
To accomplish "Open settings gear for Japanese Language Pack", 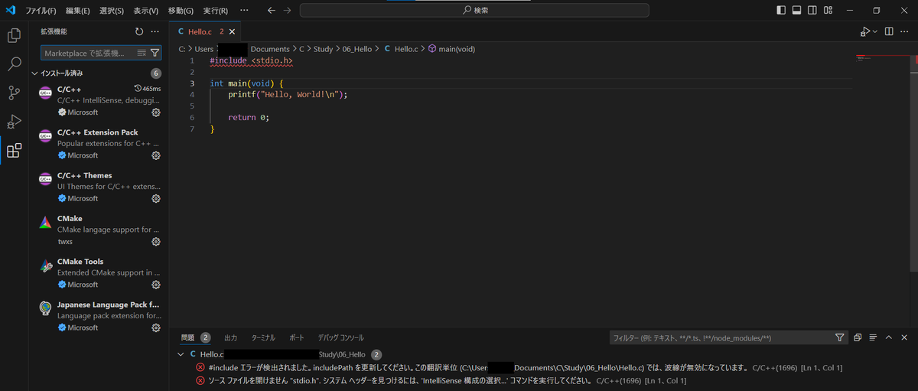I will coord(156,327).
